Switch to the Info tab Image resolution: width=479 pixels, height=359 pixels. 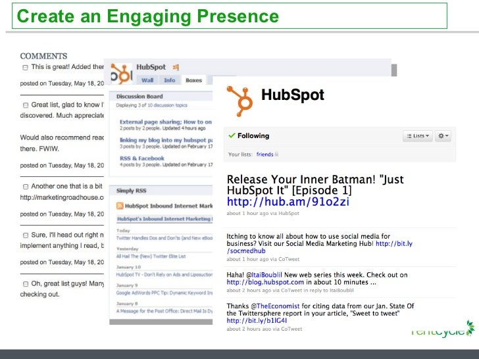pos(170,80)
